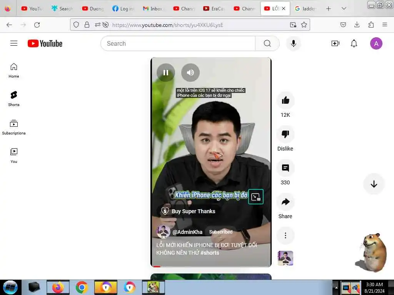The width and height of the screenshot is (394, 295).
Task: Go to YouTube home via logo
Action: click(45, 43)
